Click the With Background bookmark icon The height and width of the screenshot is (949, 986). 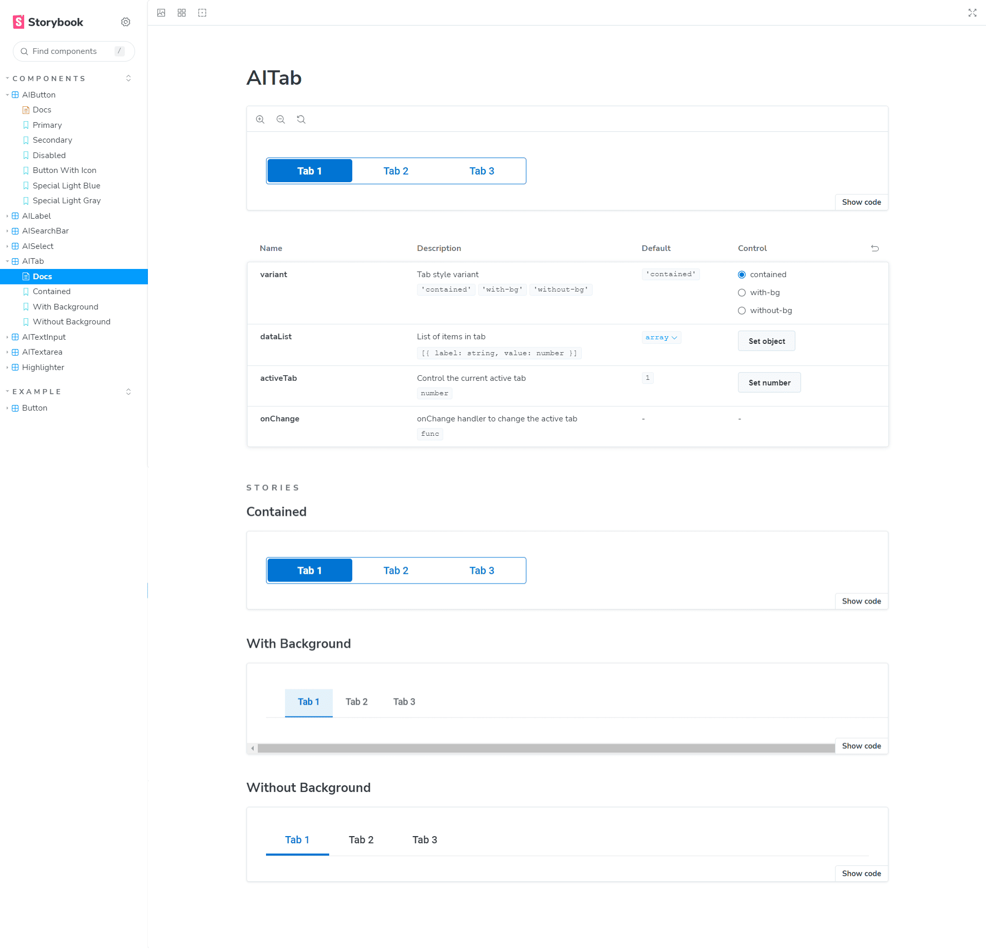26,307
